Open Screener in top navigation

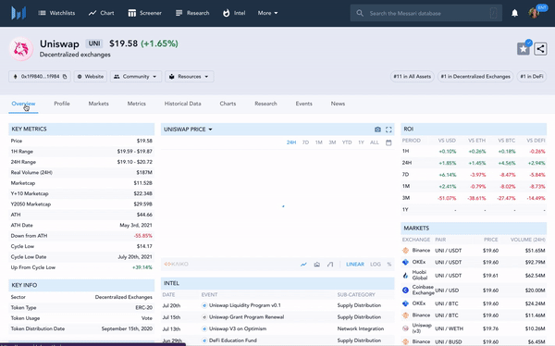pyautogui.click(x=145, y=13)
